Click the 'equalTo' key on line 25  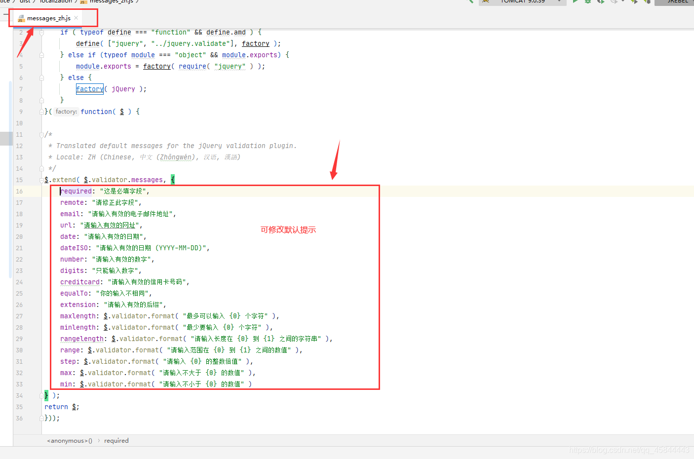[x=74, y=294]
